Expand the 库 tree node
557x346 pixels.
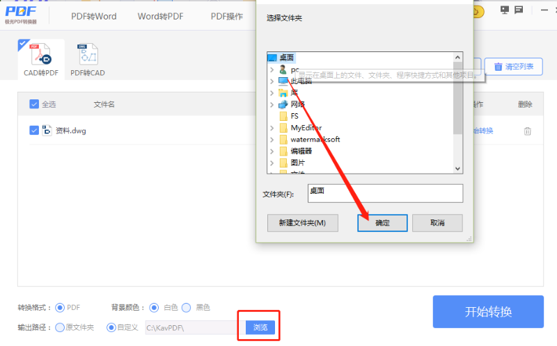click(x=272, y=93)
